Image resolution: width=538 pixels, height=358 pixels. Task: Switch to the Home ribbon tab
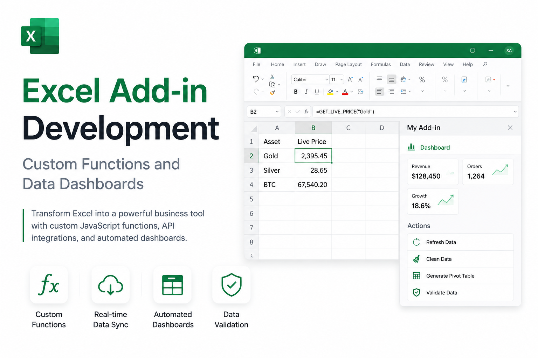[277, 64]
